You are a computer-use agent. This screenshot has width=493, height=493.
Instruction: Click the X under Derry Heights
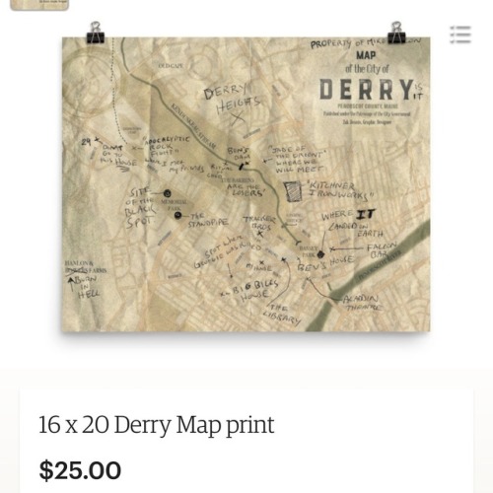(238, 118)
